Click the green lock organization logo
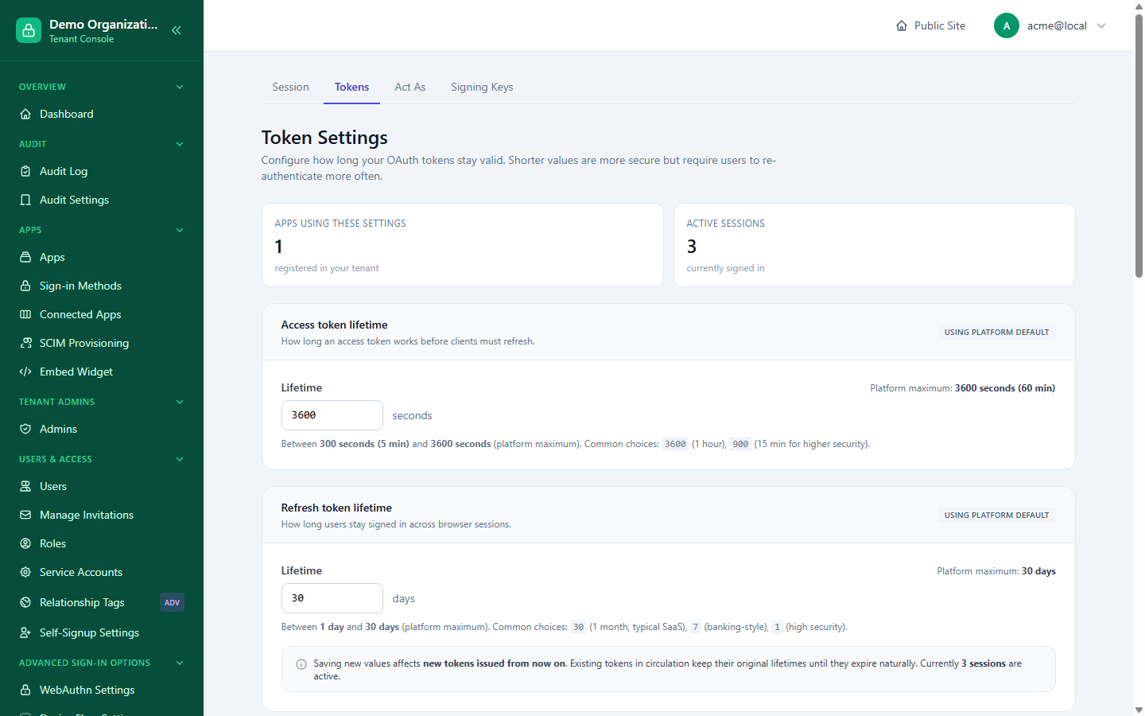 pos(29,30)
